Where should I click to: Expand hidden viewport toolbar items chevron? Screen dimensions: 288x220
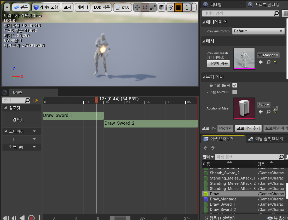coord(194,7)
